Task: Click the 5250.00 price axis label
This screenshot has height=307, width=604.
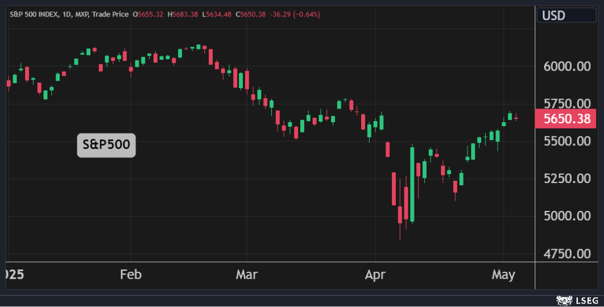Action: [568, 179]
